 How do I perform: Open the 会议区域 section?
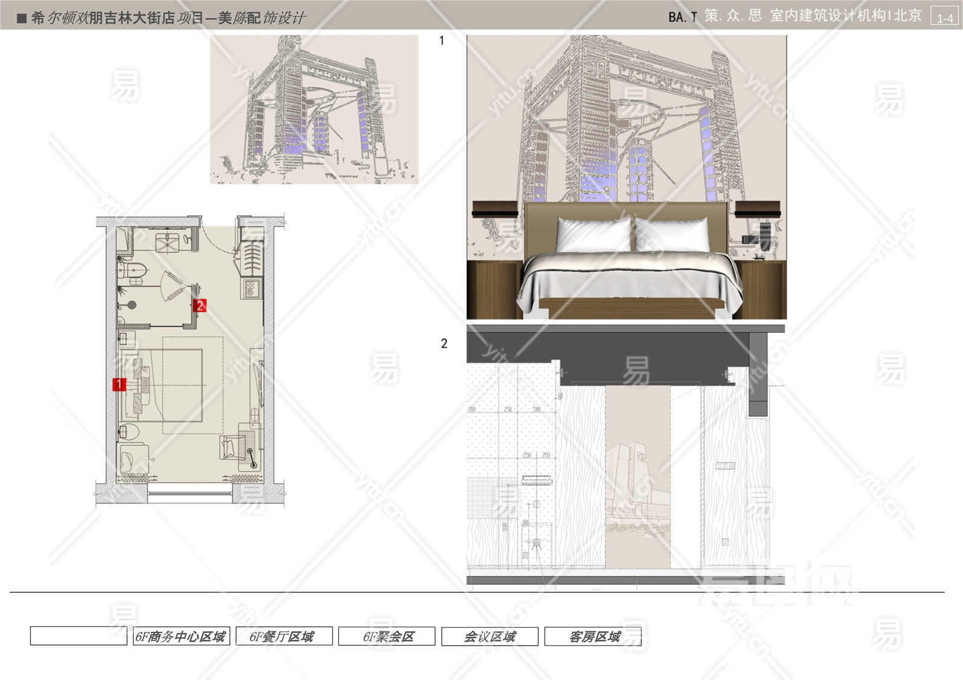tap(489, 637)
